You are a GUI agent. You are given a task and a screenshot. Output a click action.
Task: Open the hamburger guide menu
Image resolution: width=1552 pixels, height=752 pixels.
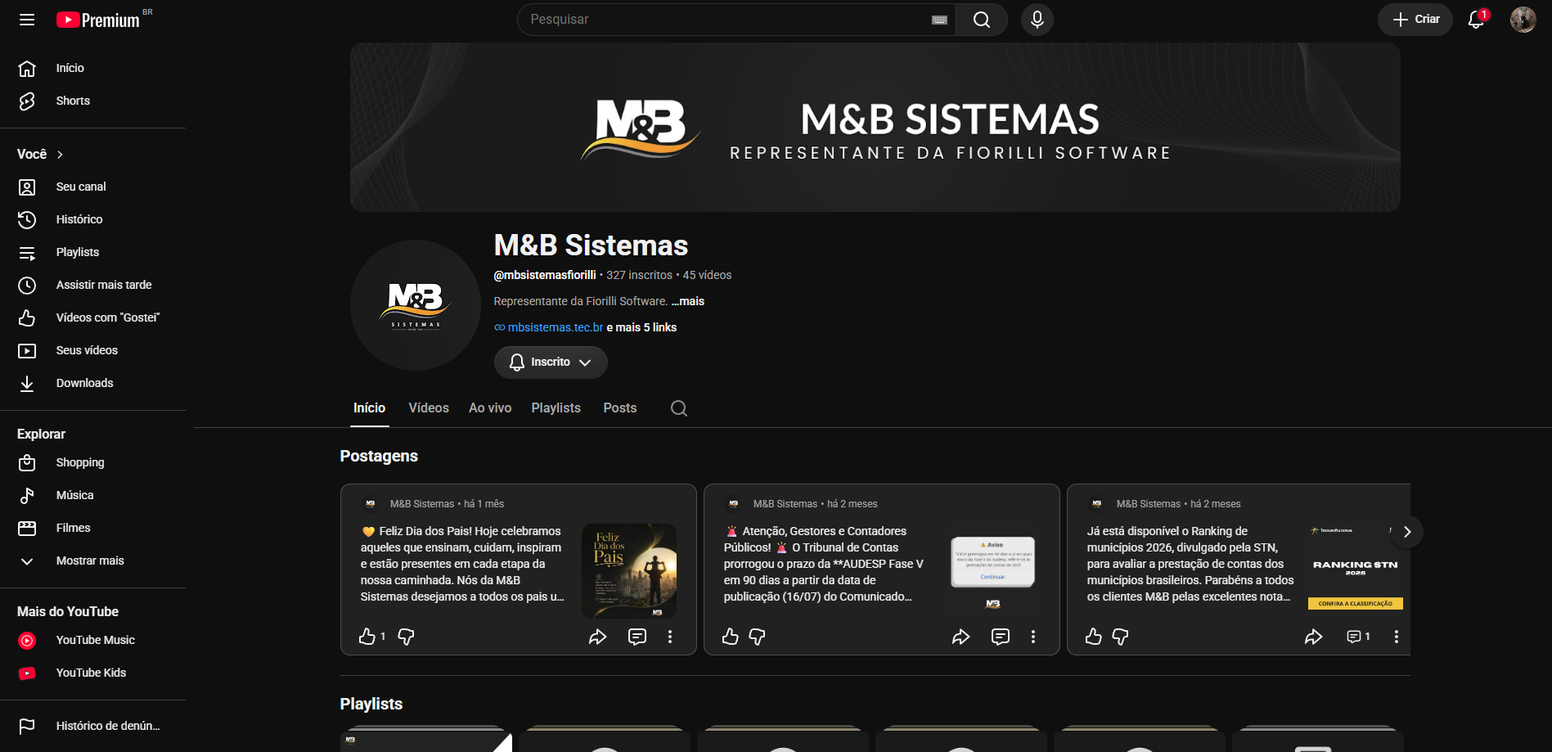tap(27, 20)
